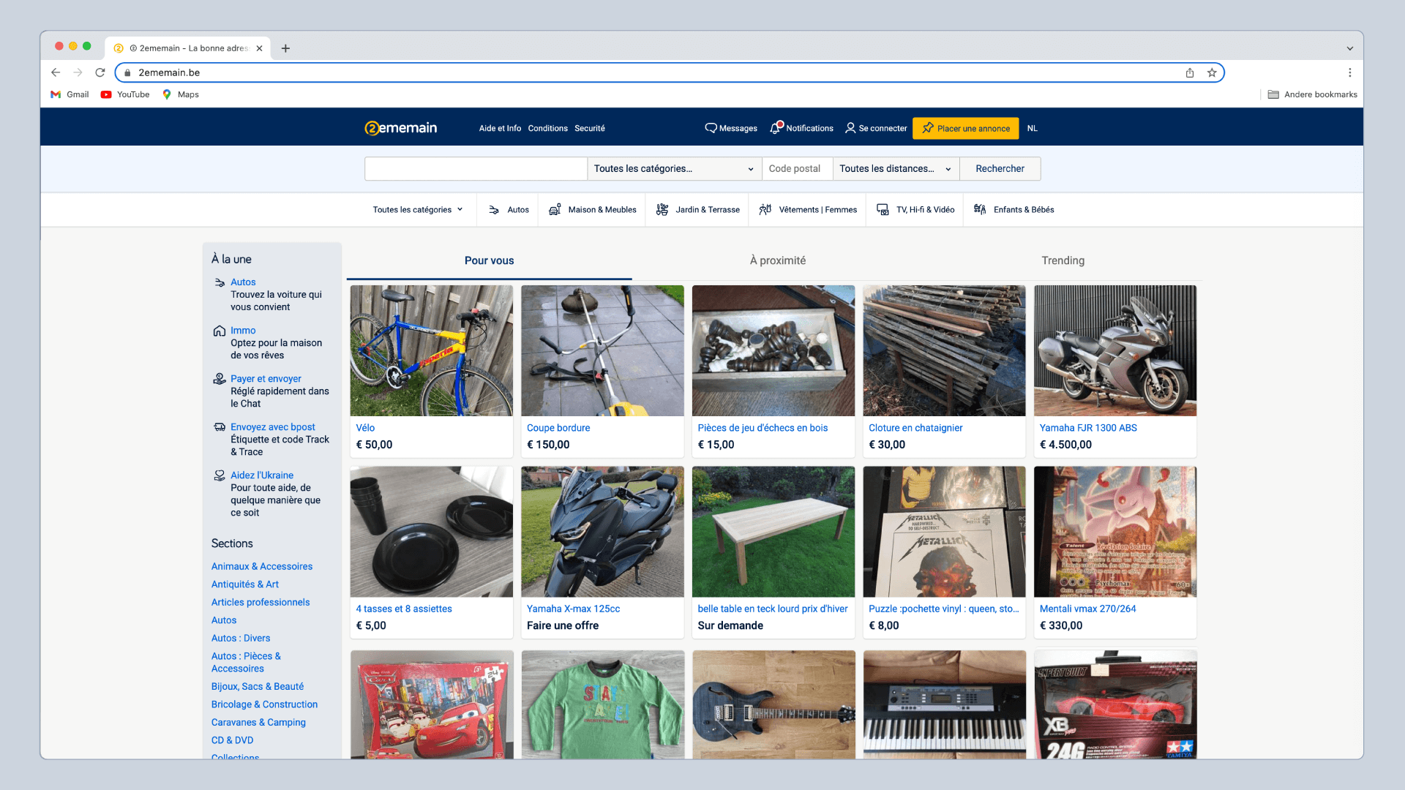Image resolution: width=1405 pixels, height=790 pixels.
Task: Bookmark page with star icon
Action: pos(1212,72)
